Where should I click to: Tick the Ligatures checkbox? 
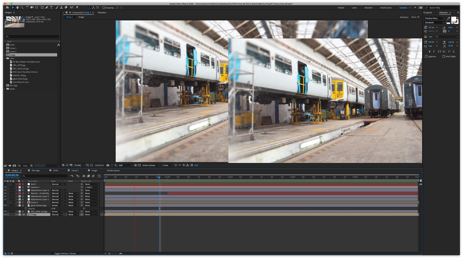426,57
